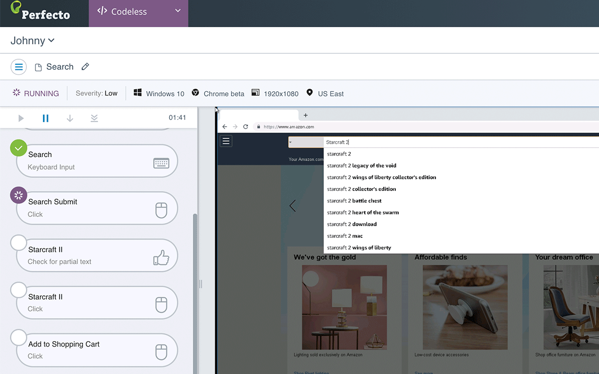Click the keyboard icon on Search step
This screenshot has width=599, height=374.
tap(161, 163)
